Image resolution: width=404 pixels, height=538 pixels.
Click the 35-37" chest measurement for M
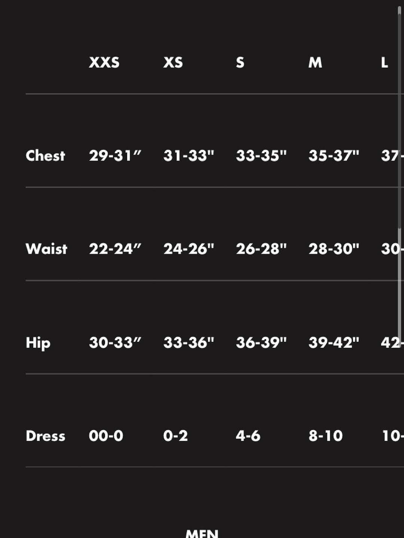click(x=334, y=155)
